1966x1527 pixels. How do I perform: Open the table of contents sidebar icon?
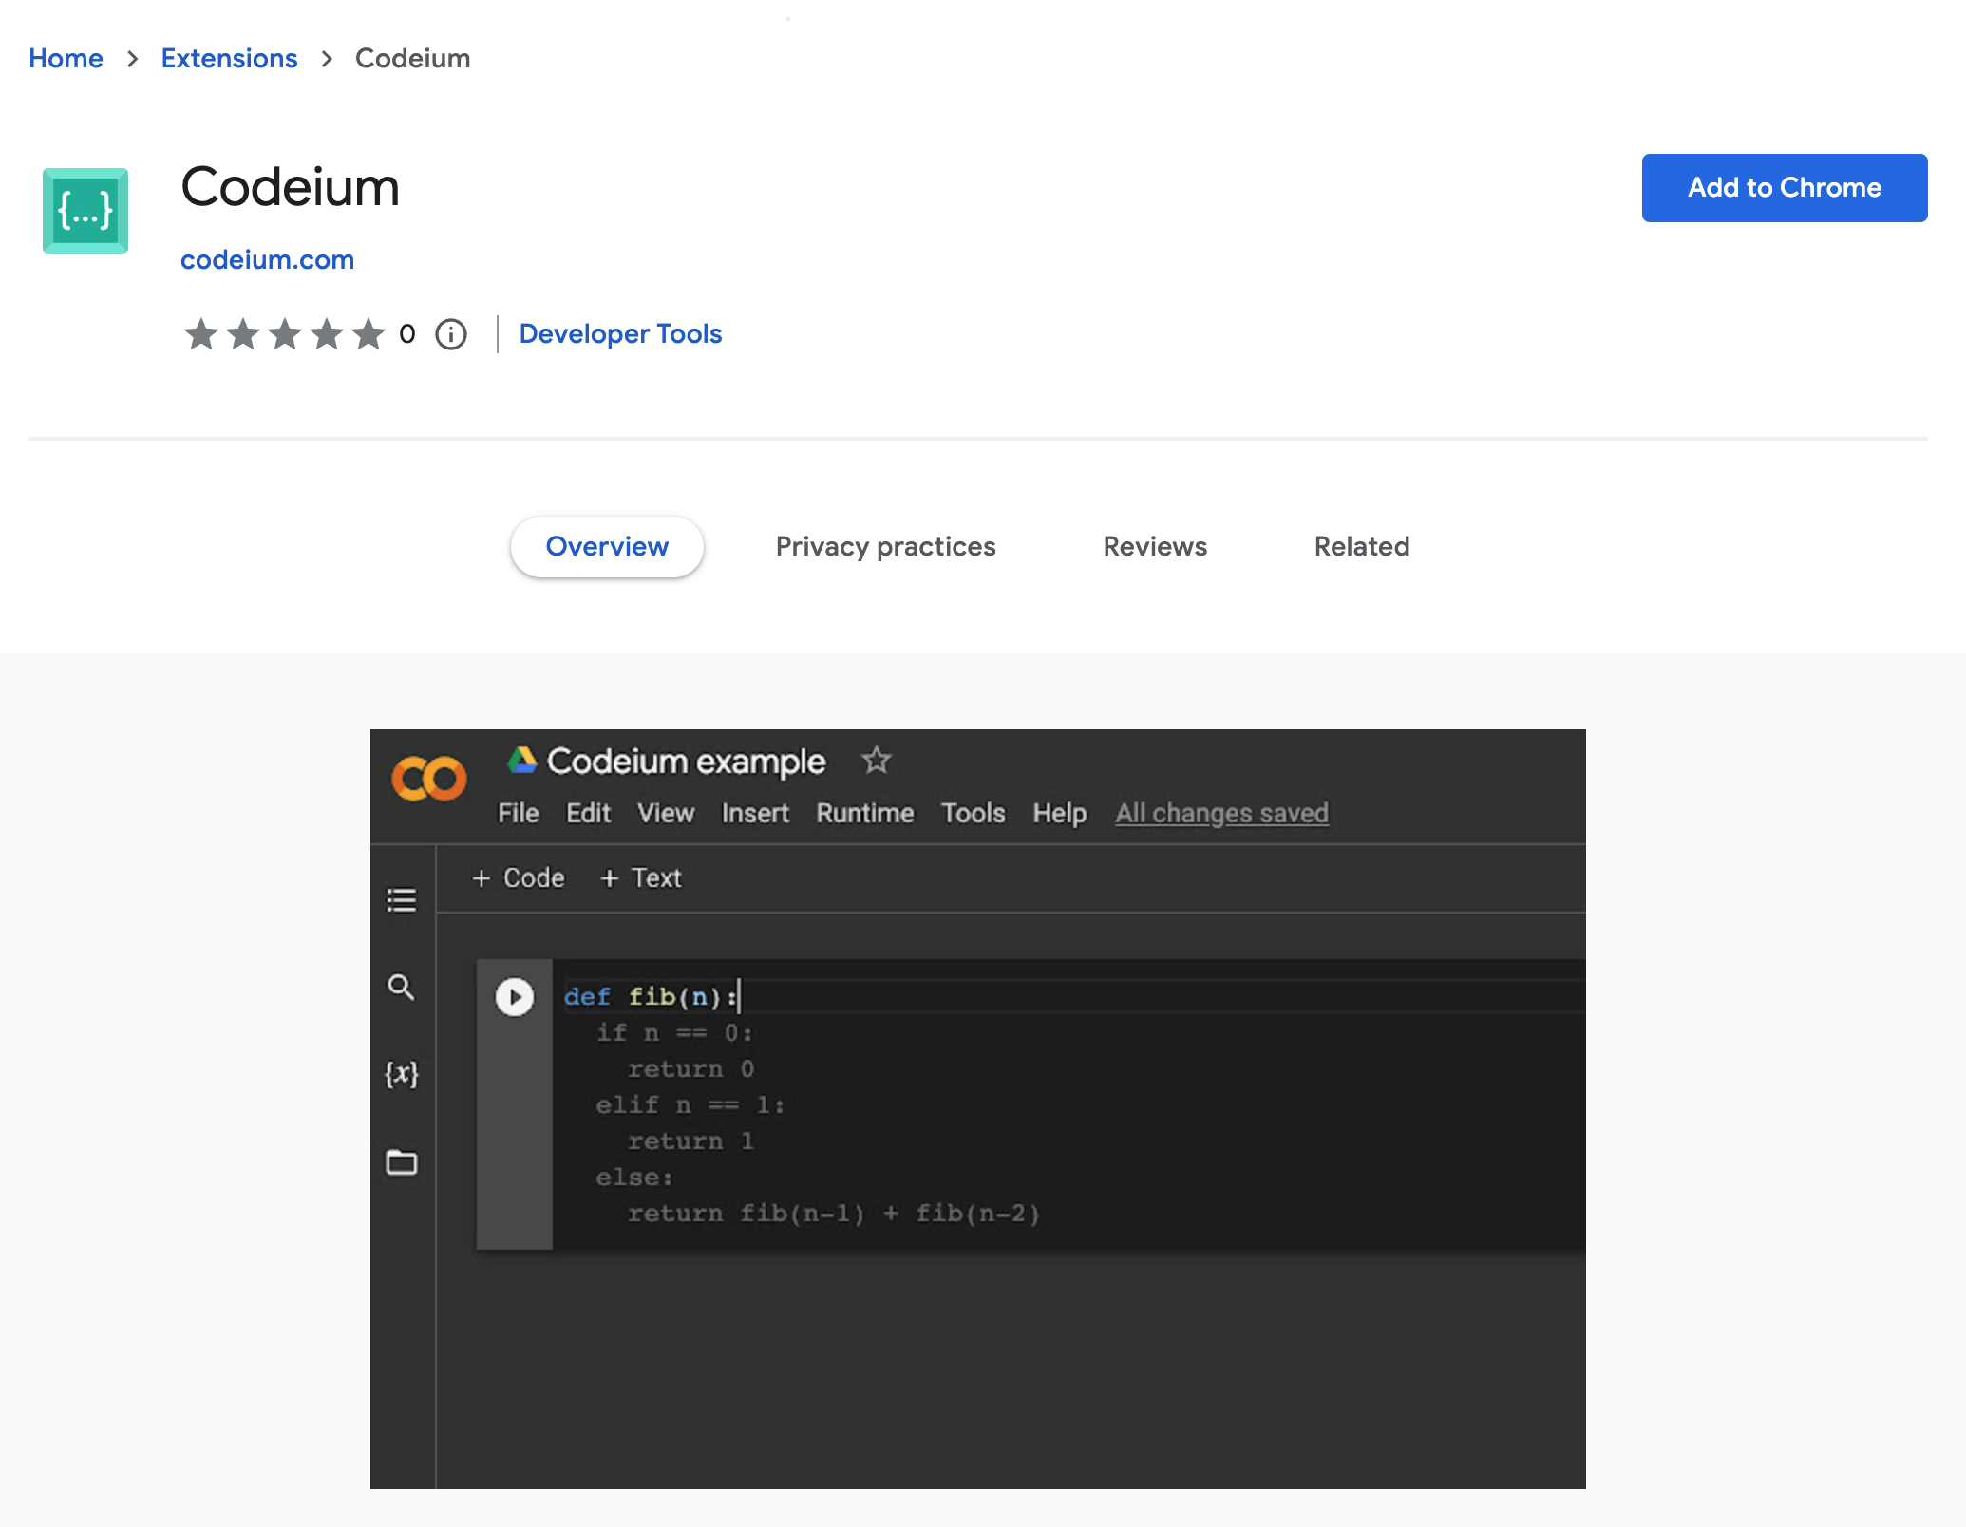pos(402,900)
